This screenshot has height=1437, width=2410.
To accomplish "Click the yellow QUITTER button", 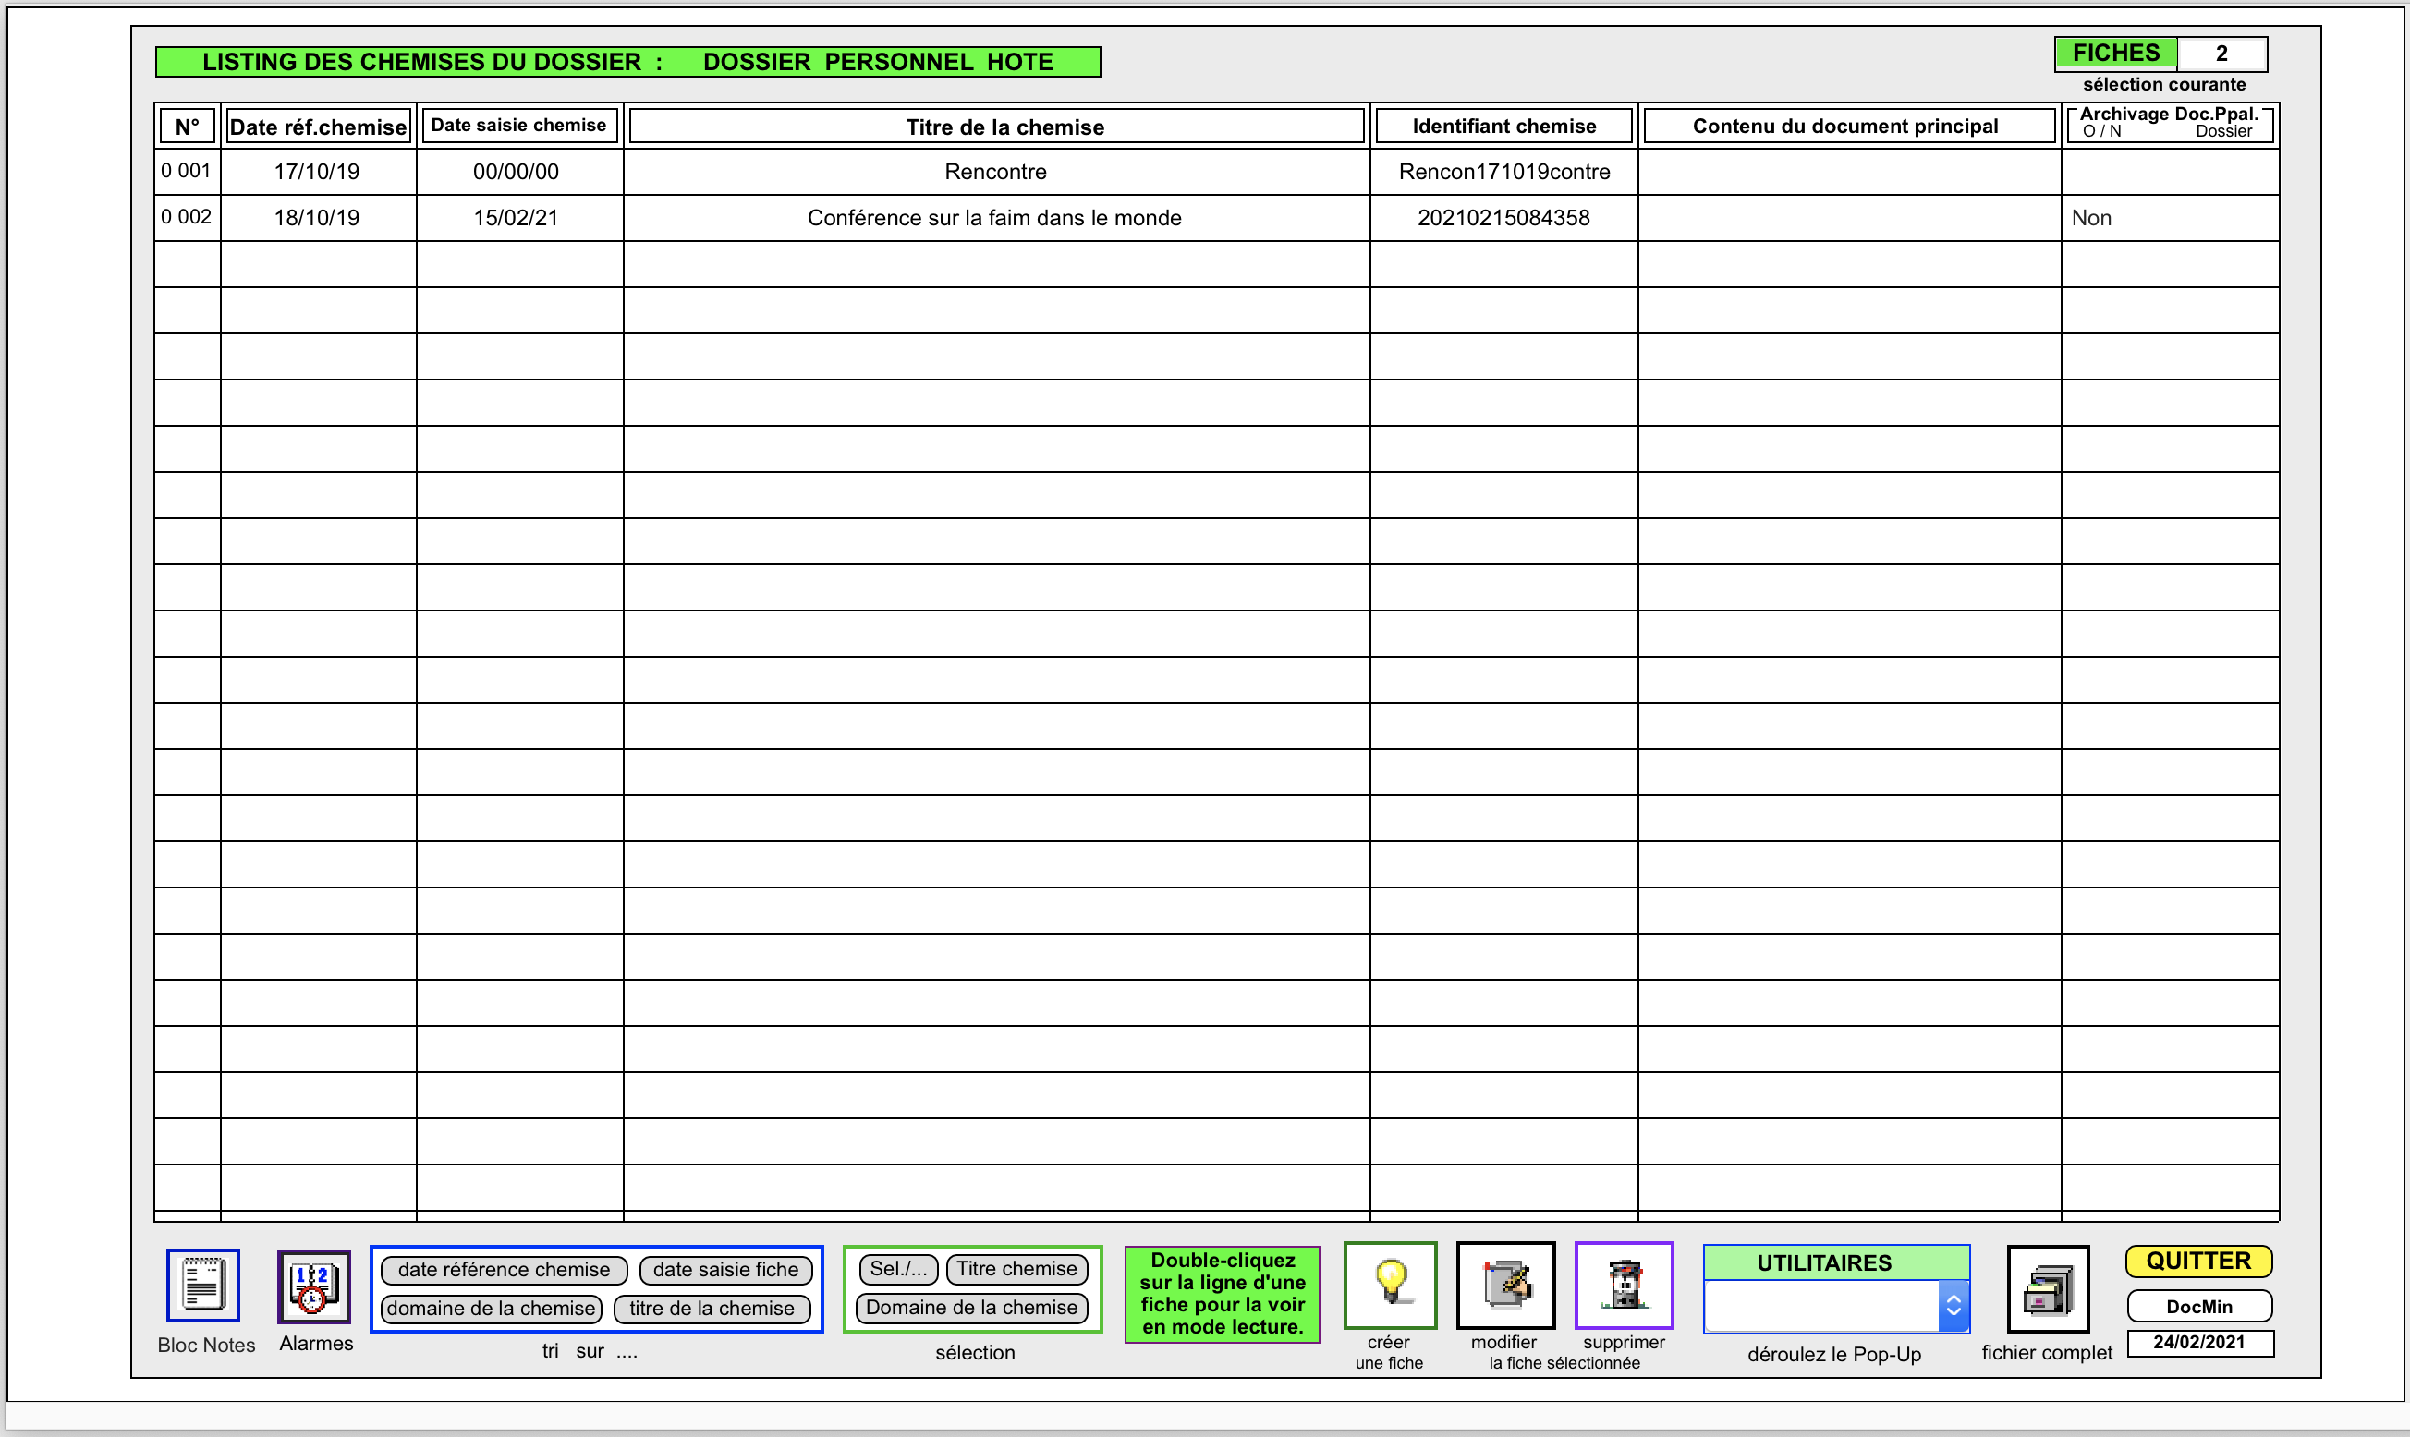I will pos(2198,1261).
